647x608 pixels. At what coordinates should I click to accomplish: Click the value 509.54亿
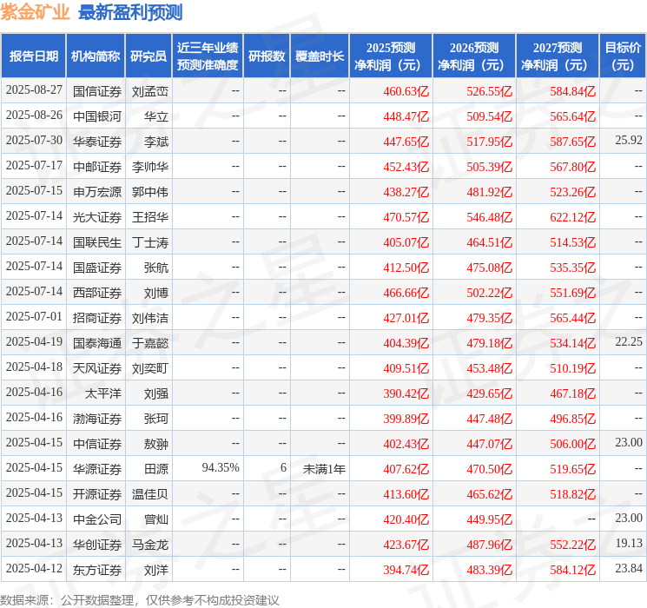click(x=490, y=116)
